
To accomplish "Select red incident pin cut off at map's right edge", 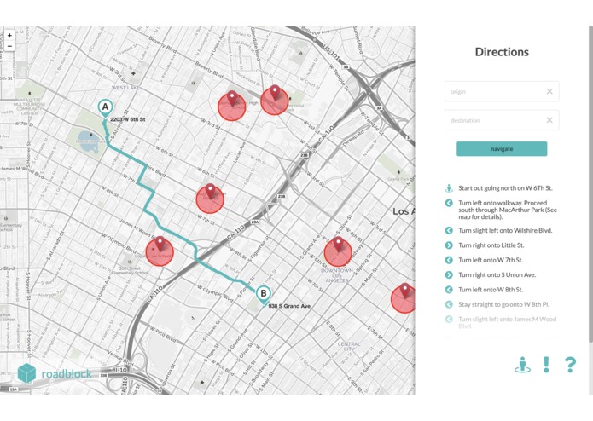I will [404, 298].
